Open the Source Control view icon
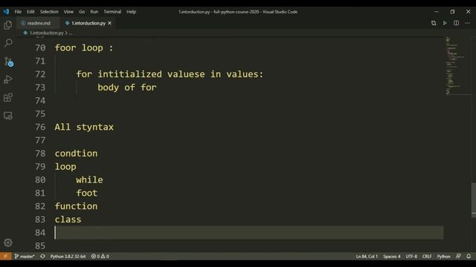476x267 pixels. coord(8,62)
